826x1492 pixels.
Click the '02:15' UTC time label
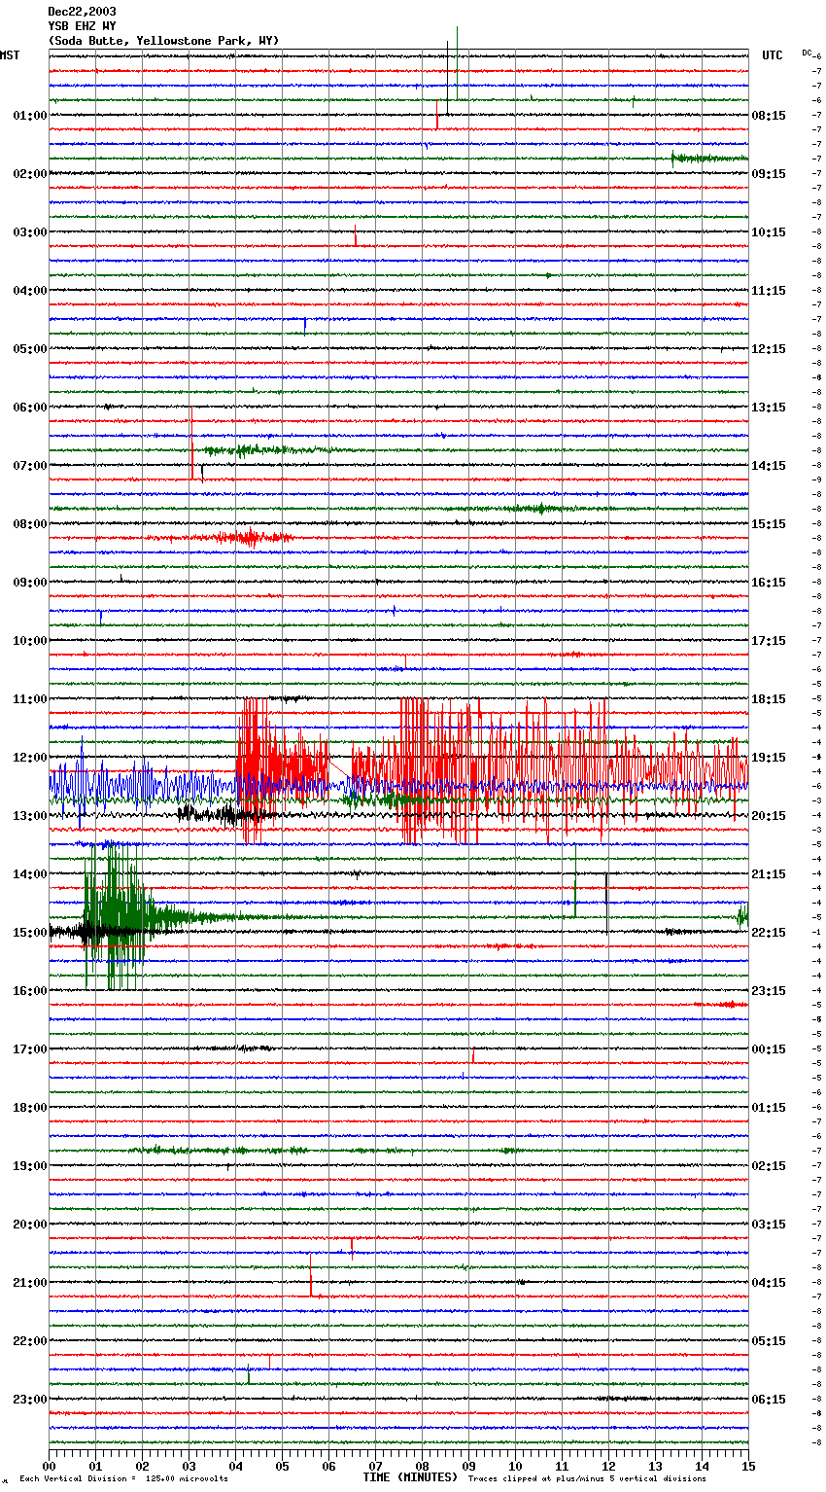769,1166
